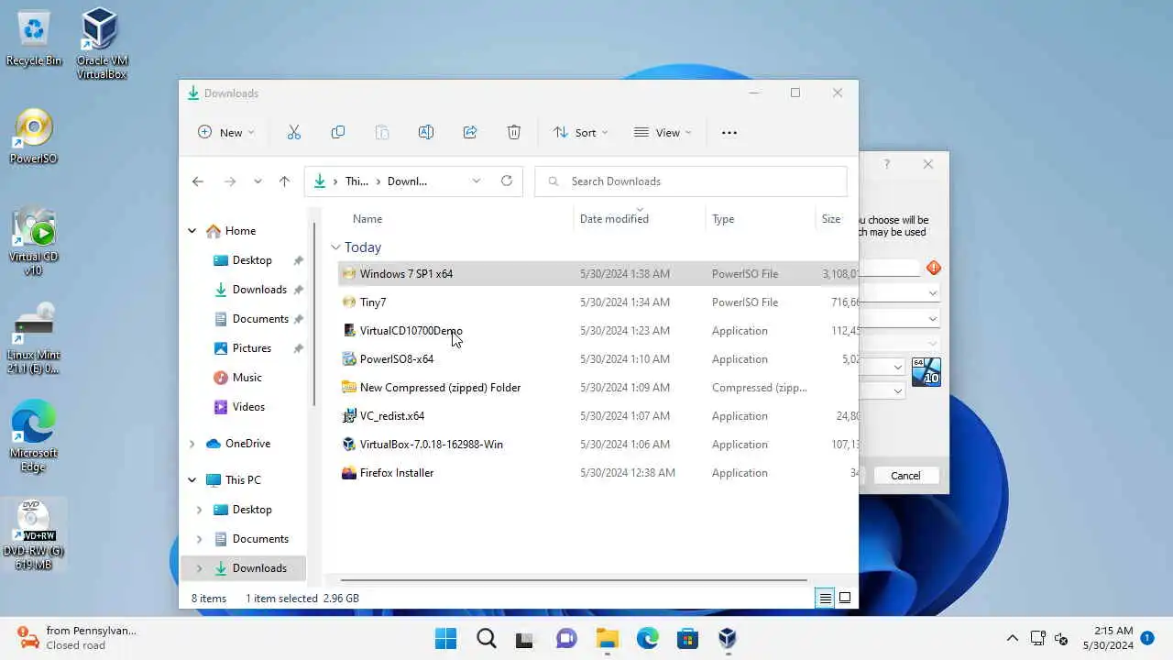
Task: Open Oracle VM VirtualBox desktop shortcut
Action: (101, 43)
